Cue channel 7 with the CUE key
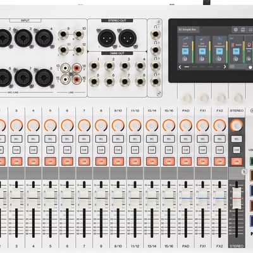Image resolution: width=253 pixels, height=253 pixels. pyautogui.click(x=84, y=150)
